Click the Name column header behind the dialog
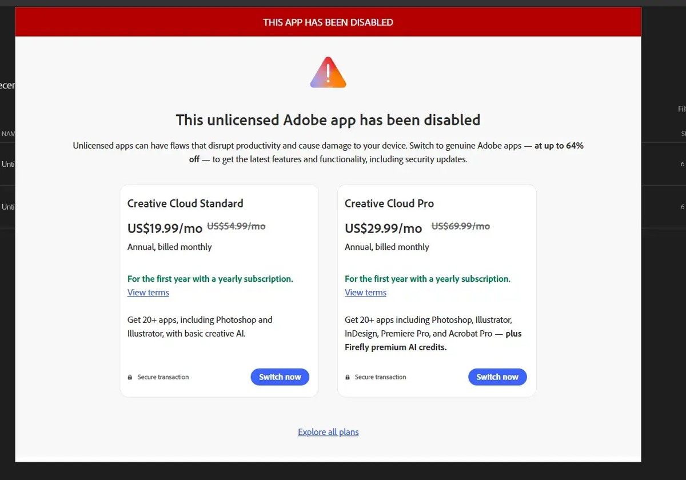 tap(7, 134)
